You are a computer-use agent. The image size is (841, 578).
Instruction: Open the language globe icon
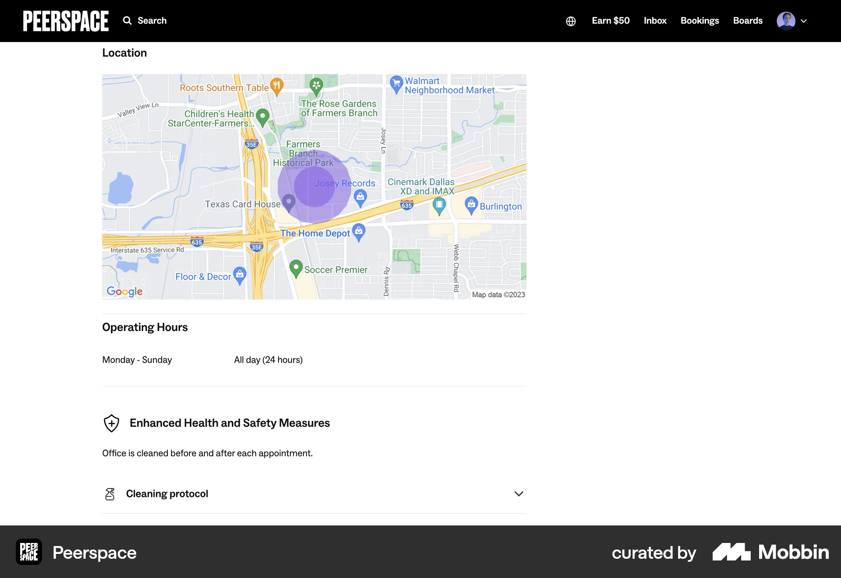coord(571,21)
